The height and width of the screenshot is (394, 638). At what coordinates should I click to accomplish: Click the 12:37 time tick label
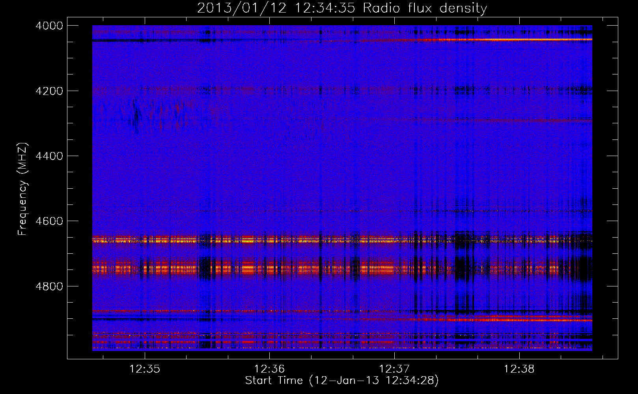[394, 369]
